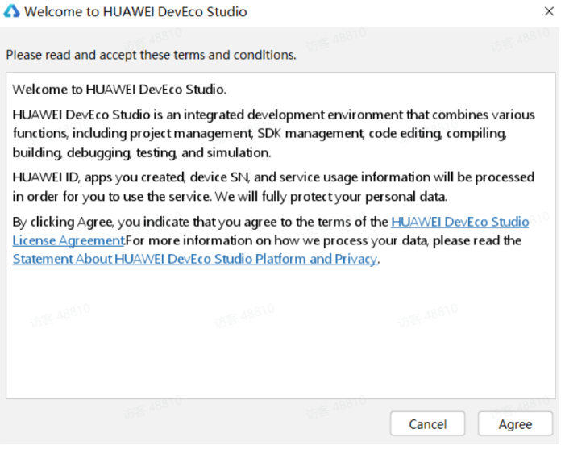Viewport: 565px width, 450px height.
Task: Close the Welcome dialog with the X
Action: [x=549, y=12]
